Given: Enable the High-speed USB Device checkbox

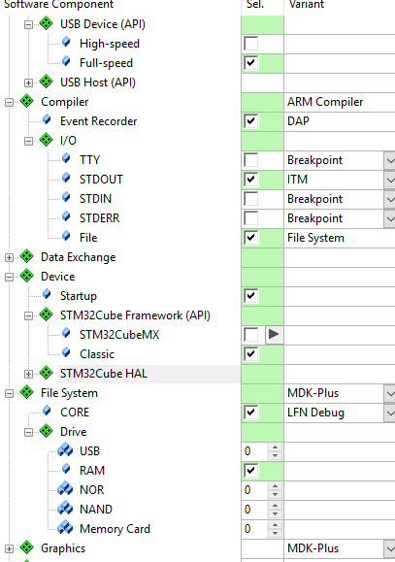Looking at the screenshot, I should pyautogui.click(x=250, y=44).
